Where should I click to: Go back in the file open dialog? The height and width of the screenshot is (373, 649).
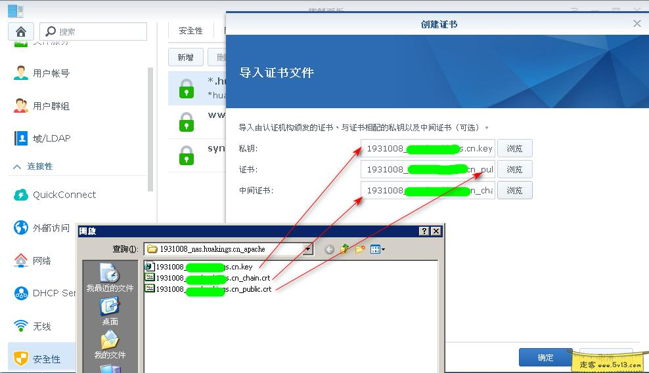330,249
